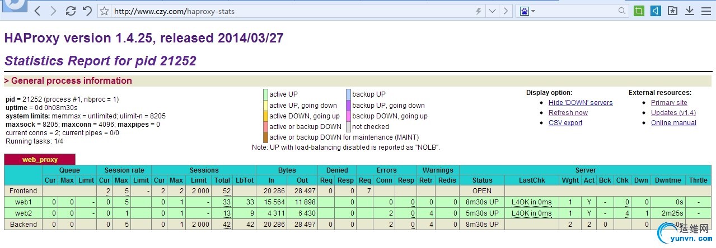Open the Primary site link
716x248 pixels.
click(669, 103)
